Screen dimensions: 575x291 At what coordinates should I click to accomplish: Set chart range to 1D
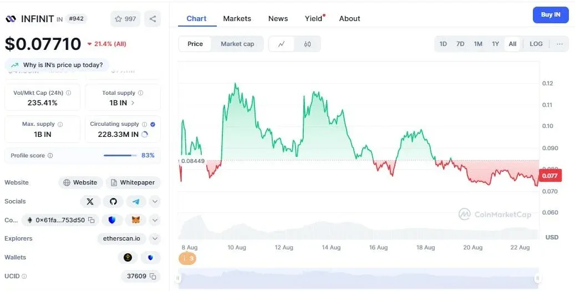443,44
